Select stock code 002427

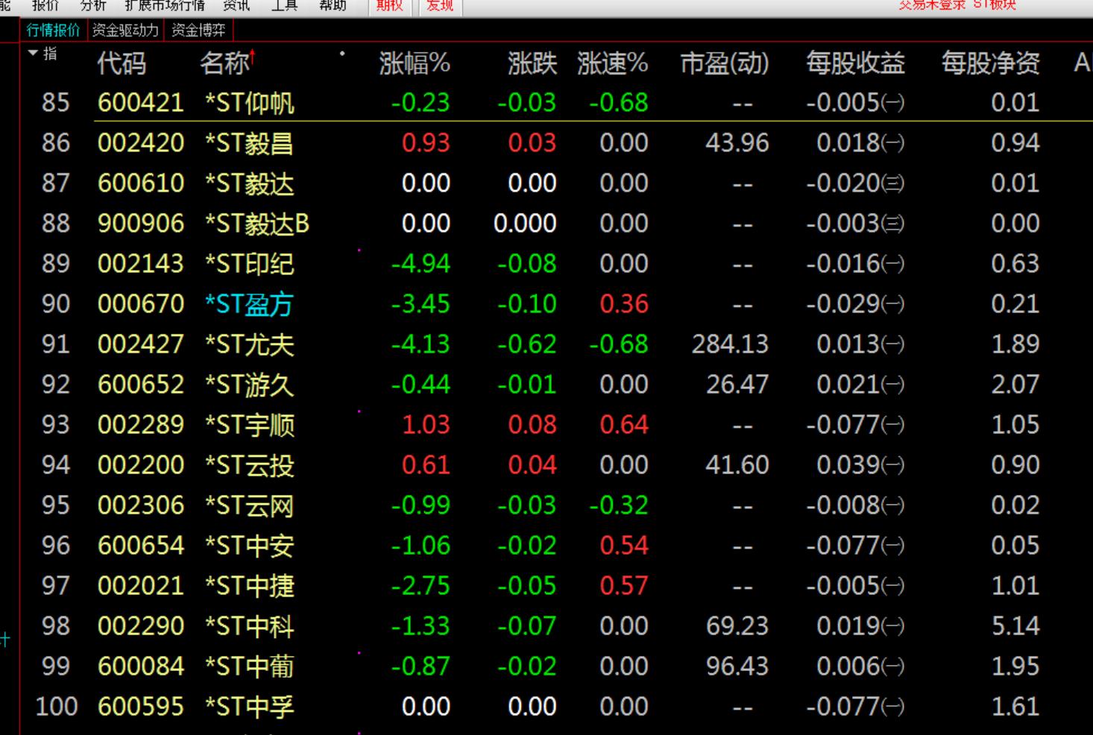pyautogui.click(x=141, y=344)
